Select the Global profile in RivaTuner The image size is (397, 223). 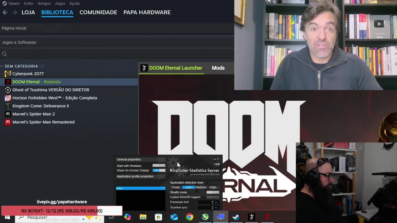pos(141,188)
